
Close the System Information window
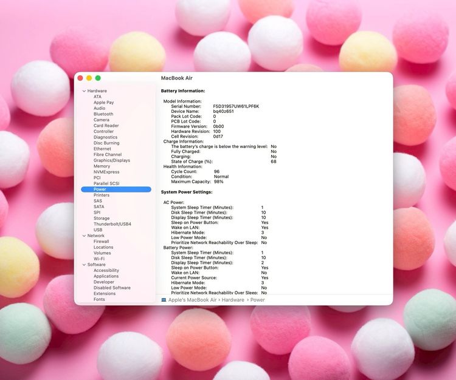pos(80,78)
